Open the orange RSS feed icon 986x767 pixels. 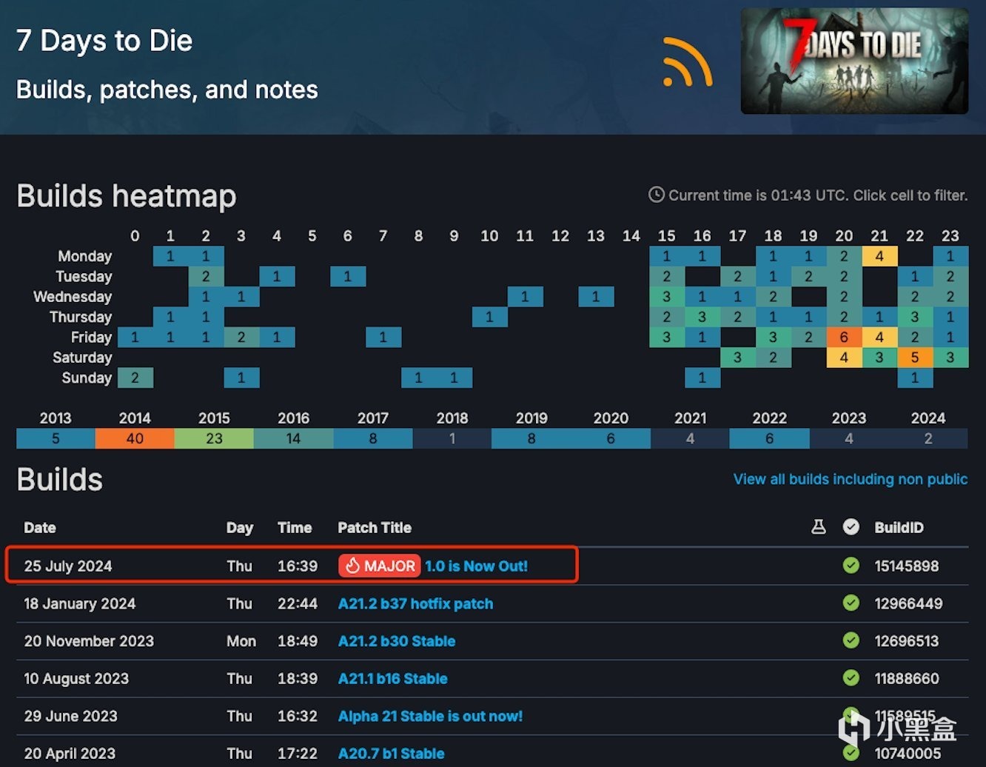point(687,61)
